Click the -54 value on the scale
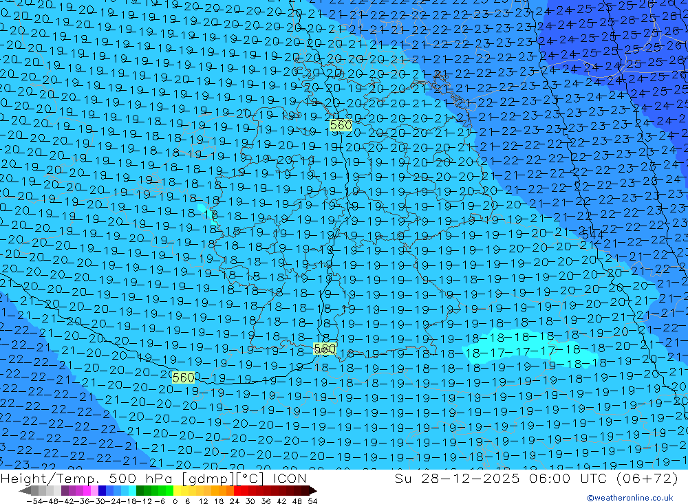The width and height of the screenshot is (688, 504). (34, 501)
